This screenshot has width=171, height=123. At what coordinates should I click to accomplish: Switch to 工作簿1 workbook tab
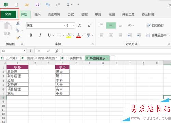click(x=10, y=58)
